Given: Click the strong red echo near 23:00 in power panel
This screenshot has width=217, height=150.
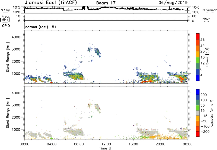Looking at the screenshot, I should click(182, 79).
